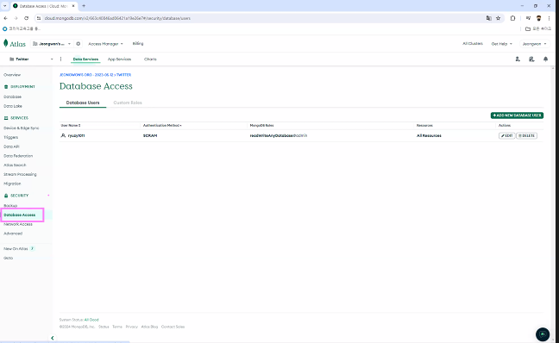Click the browser back arrow
Viewport: 559px width, 343px height.
pos(6,18)
